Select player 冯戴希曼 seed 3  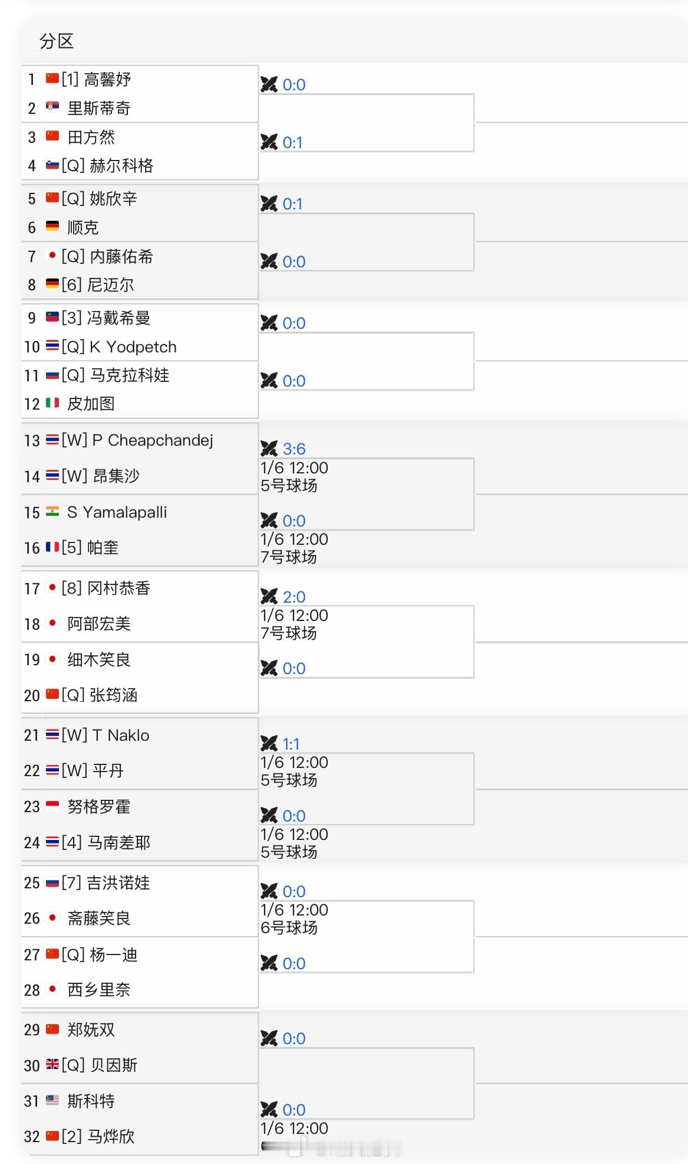coord(118,318)
